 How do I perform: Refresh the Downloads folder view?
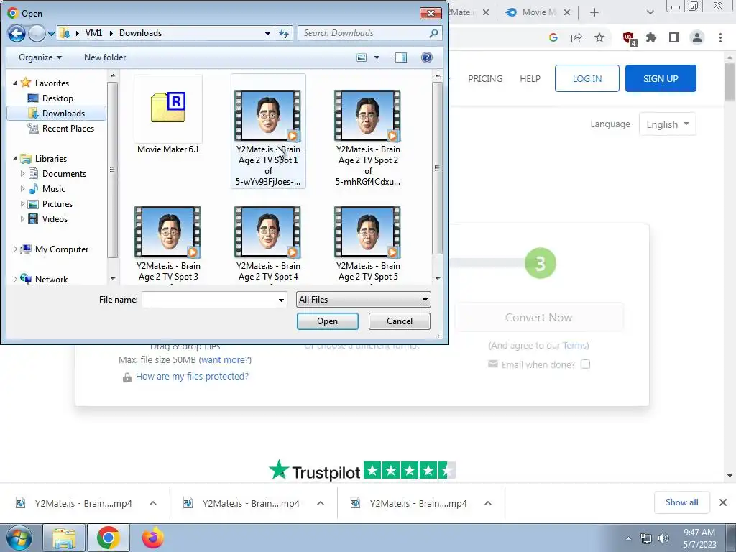pos(284,33)
